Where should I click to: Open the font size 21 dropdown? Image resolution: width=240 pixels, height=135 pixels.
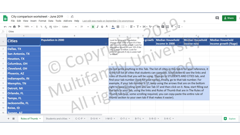(84, 27)
